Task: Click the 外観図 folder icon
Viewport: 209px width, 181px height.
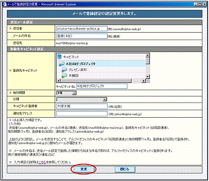Action: click(x=64, y=75)
